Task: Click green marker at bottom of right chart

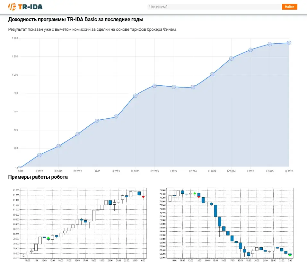Action: [x=290, y=255]
